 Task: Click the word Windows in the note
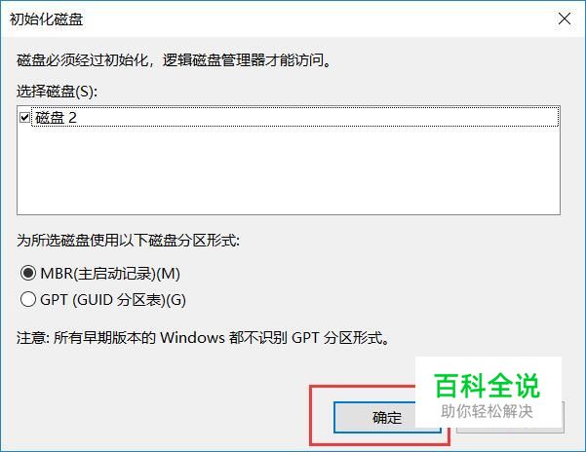[x=192, y=338]
